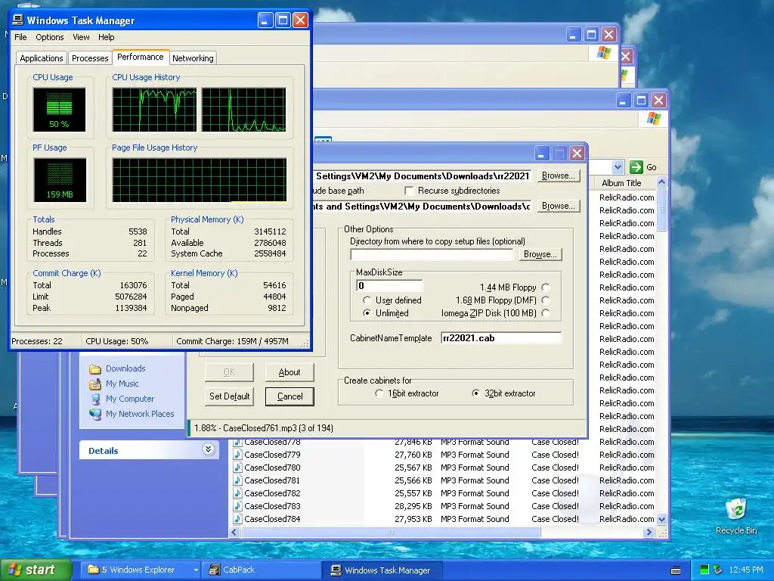The height and width of the screenshot is (581, 774).
Task: Switch to the Networking tab
Action: pyautogui.click(x=193, y=58)
